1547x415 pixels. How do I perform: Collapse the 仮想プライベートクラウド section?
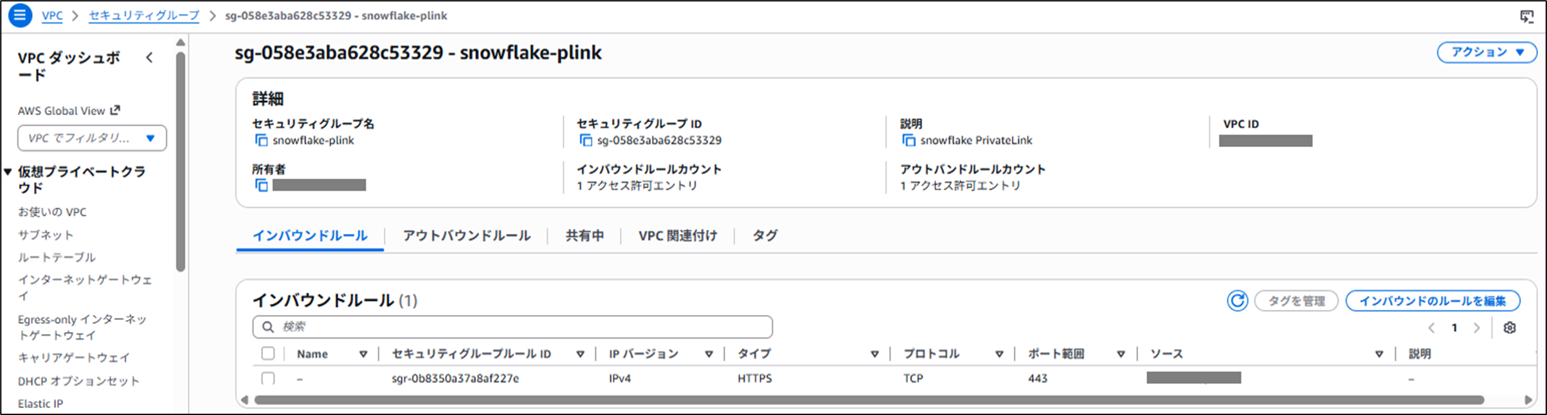[8, 172]
